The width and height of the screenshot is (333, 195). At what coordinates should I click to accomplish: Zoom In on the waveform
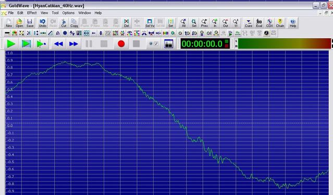click(x=215, y=23)
